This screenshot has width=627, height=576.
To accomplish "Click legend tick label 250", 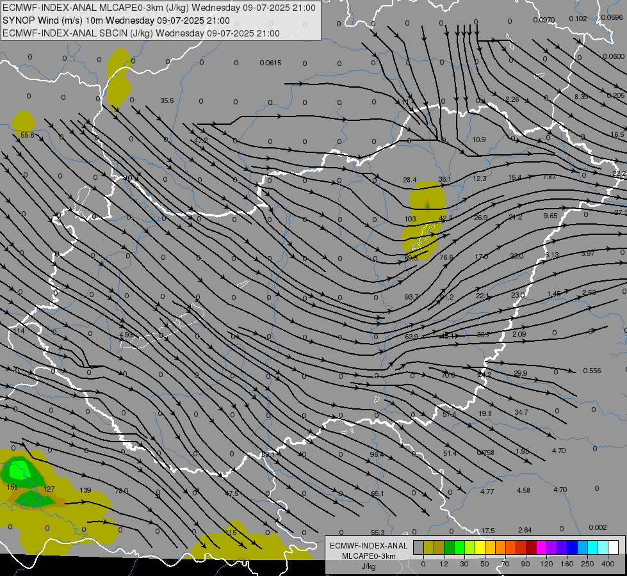I will pos(587,564).
